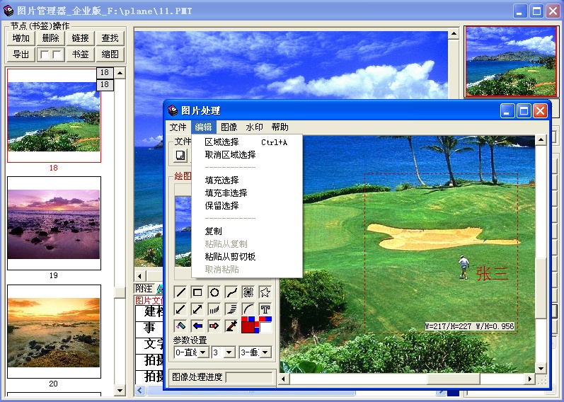Click the large red foreground color swatch
Image resolution: width=564 pixels, height=402 pixels.
pyautogui.click(x=249, y=326)
